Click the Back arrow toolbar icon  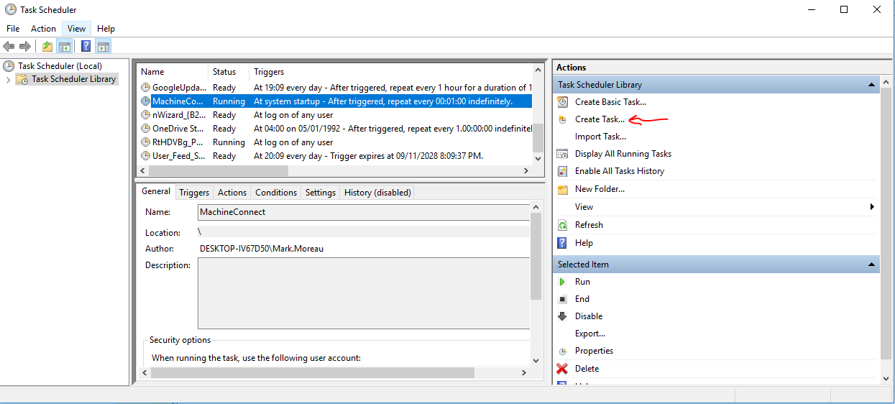9,47
